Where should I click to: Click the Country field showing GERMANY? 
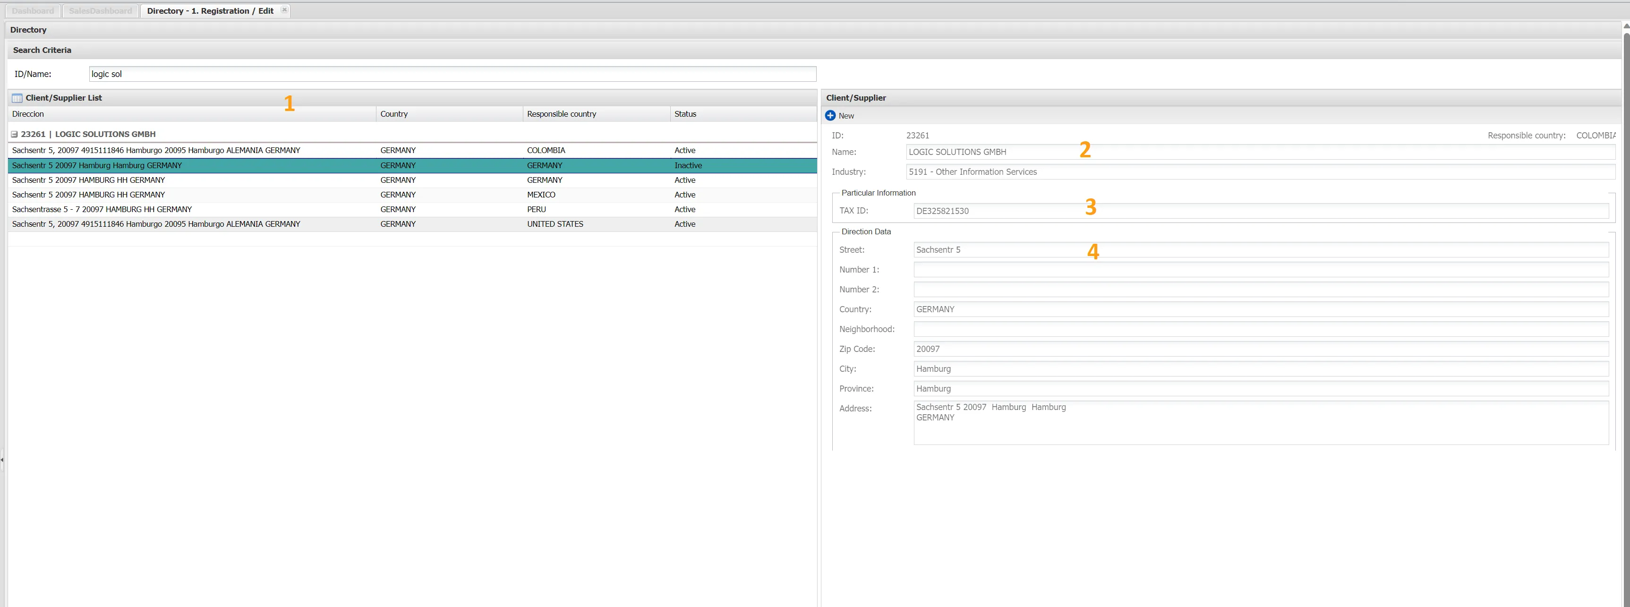click(1261, 309)
